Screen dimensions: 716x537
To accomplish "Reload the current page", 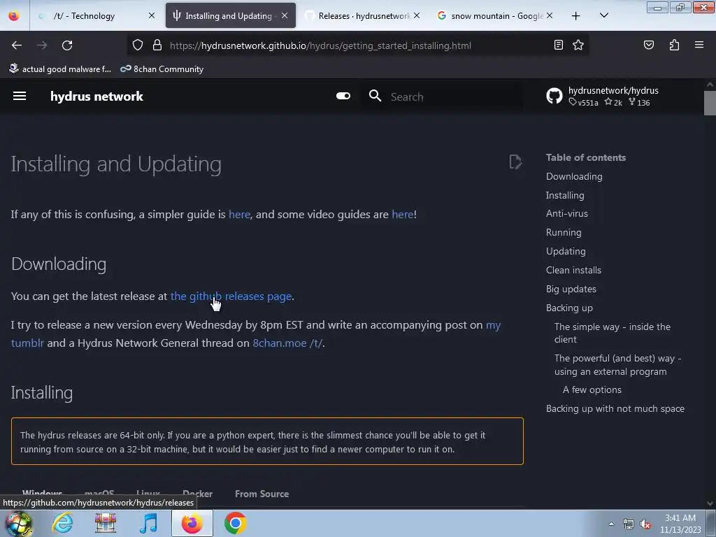I will coord(67,45).
